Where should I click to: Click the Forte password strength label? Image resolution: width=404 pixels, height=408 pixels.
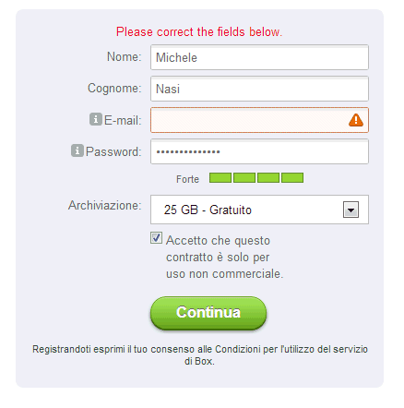tap(187, 179)
